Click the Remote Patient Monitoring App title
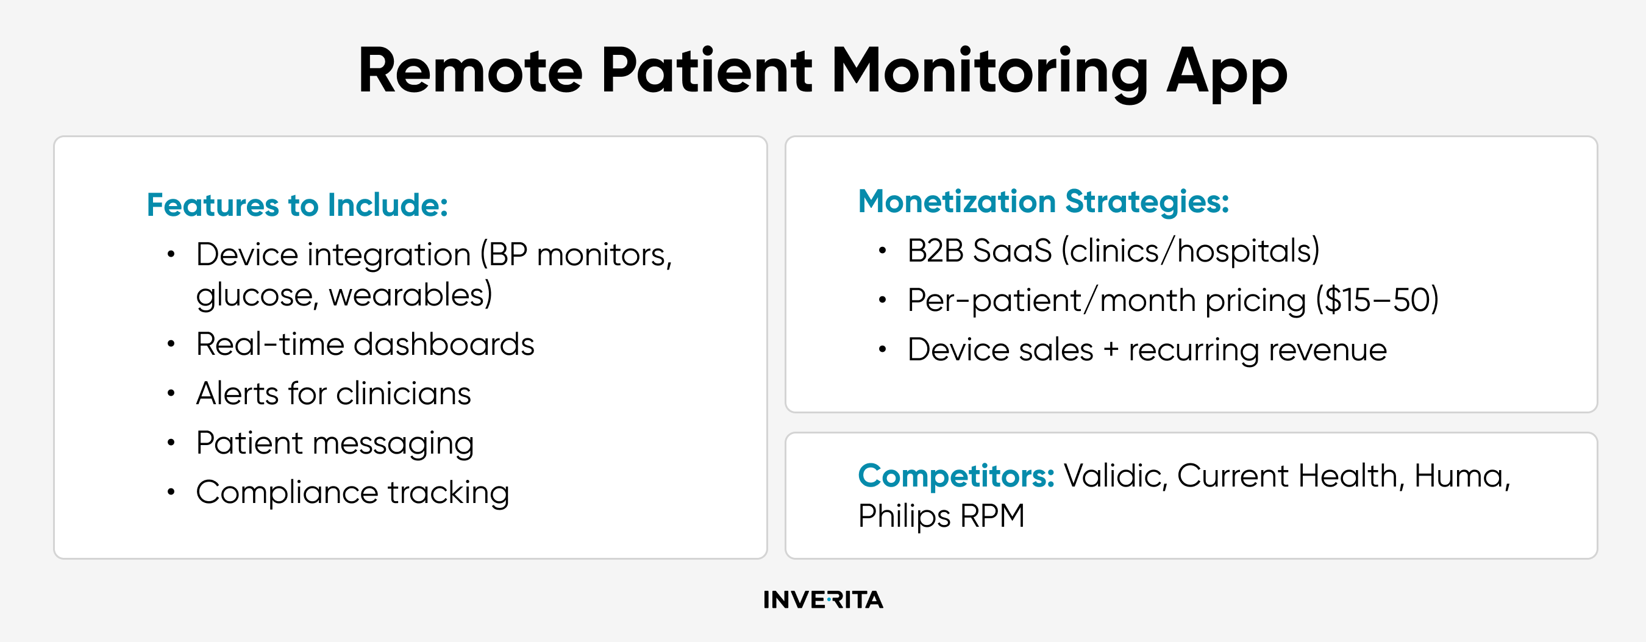Viewport: 1646px width, 642px height. [x=823, y=71]
